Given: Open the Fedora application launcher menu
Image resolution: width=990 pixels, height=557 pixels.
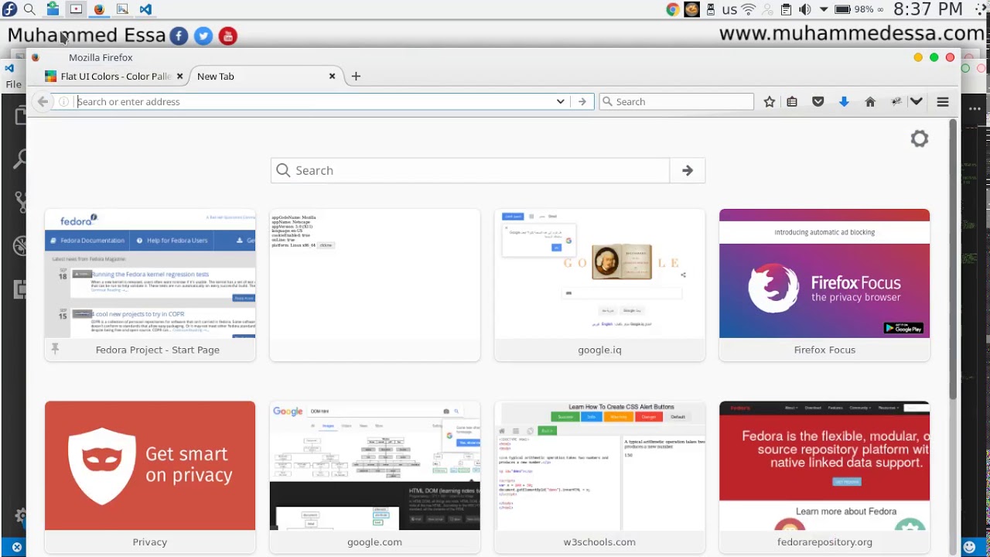Looking at the screenshot, I should click(9, 9).
